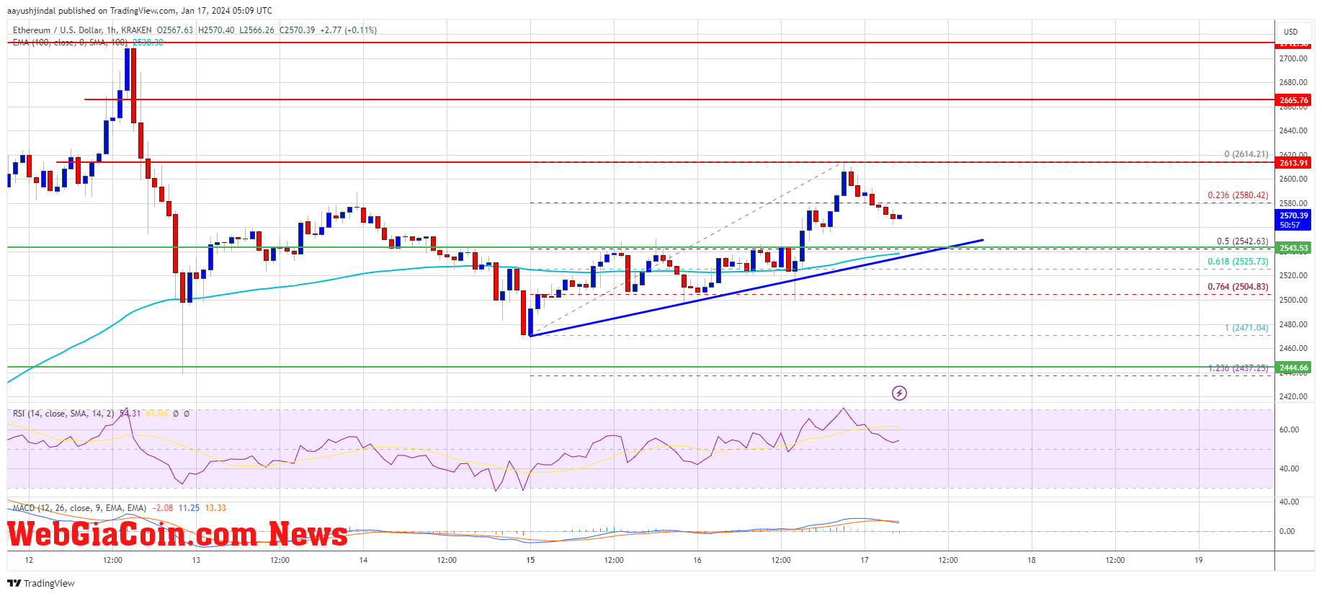Click the date label 19 on time axis
Image resolution: width=1322 pixels, height=596 pixels.
pos(1199,560)
